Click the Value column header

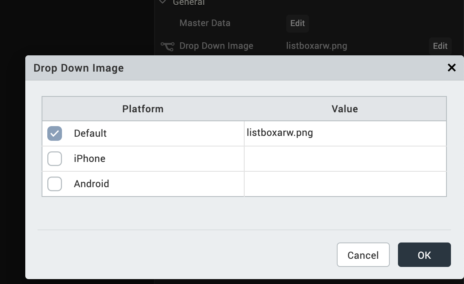tap(345, 109)
